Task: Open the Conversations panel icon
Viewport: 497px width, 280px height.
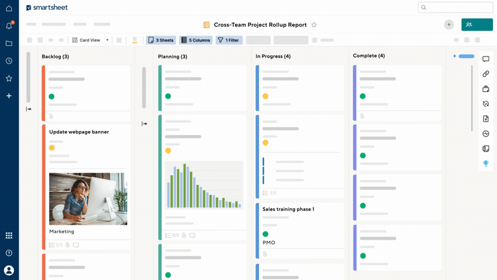Action: tap(486, 59)
